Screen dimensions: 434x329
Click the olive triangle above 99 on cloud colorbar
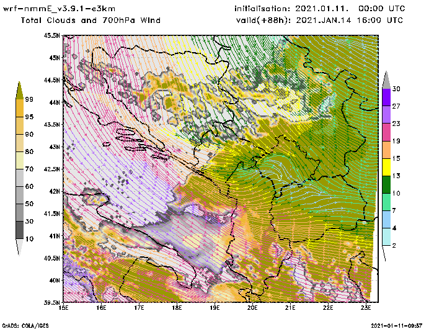(19, 91)
